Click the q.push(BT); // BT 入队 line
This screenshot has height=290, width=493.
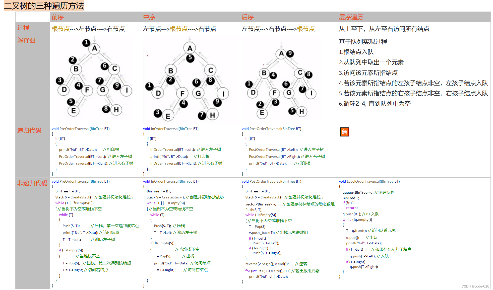(x=361, y=214)
